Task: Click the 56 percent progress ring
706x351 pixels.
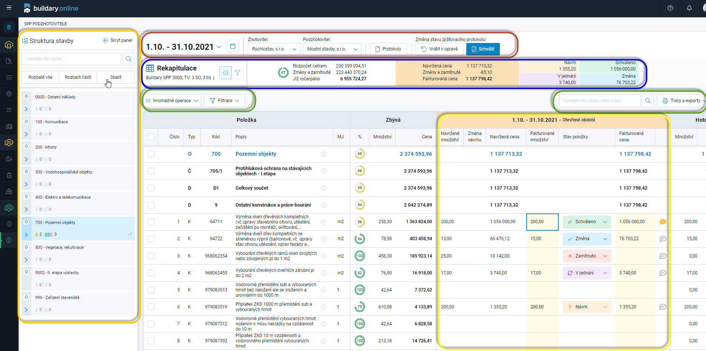Action: [360, 222]
